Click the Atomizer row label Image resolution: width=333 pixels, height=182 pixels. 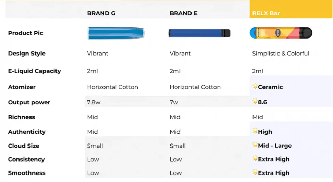[22, 87]
